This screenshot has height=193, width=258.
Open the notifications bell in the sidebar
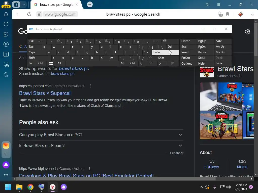(x=6, y=14)
